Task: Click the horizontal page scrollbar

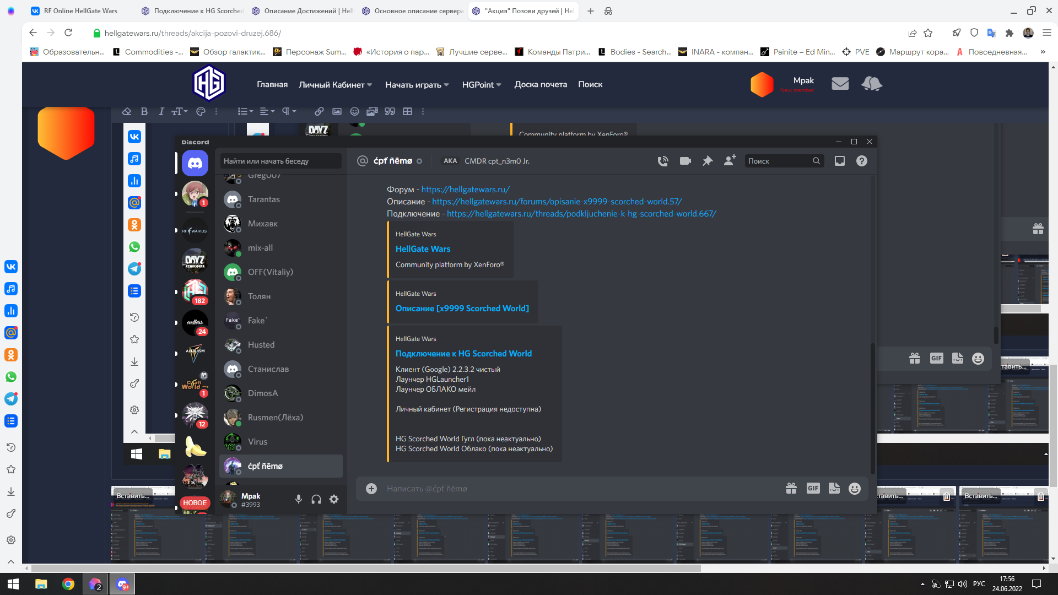Action: tap(366, 568)
